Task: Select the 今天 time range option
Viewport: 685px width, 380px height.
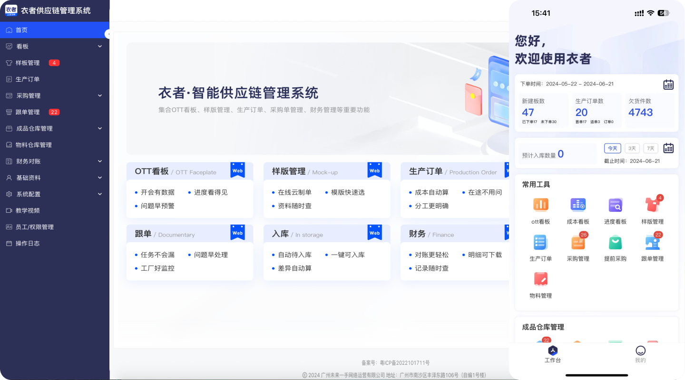Action: (x=612, y=148)
